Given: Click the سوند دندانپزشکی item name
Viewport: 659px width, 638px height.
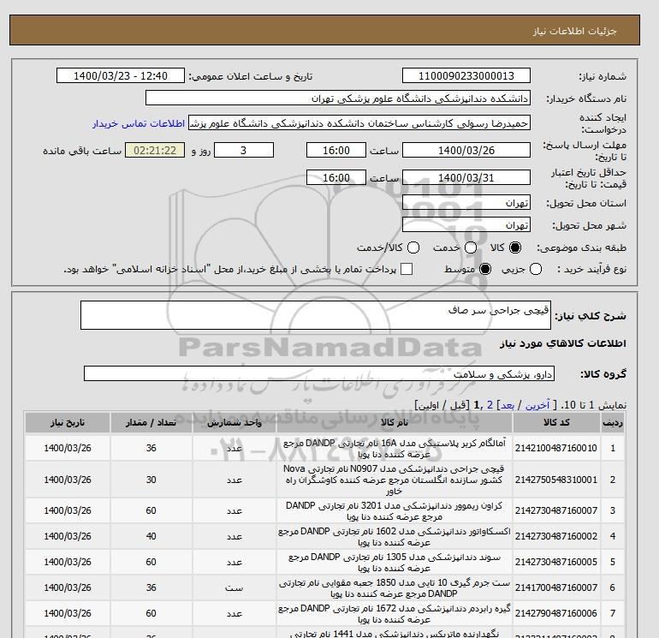Looking at the screenshot, I should (395, 563).
